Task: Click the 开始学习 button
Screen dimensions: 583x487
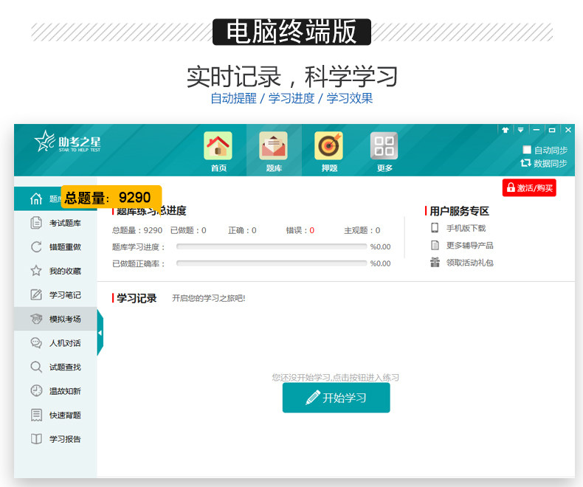Action: [x=336, y=398]
